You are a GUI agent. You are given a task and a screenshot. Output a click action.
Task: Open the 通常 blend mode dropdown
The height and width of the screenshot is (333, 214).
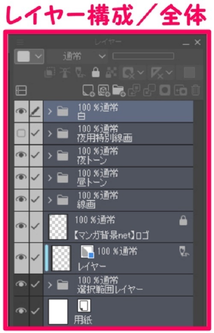coord(77,56)
